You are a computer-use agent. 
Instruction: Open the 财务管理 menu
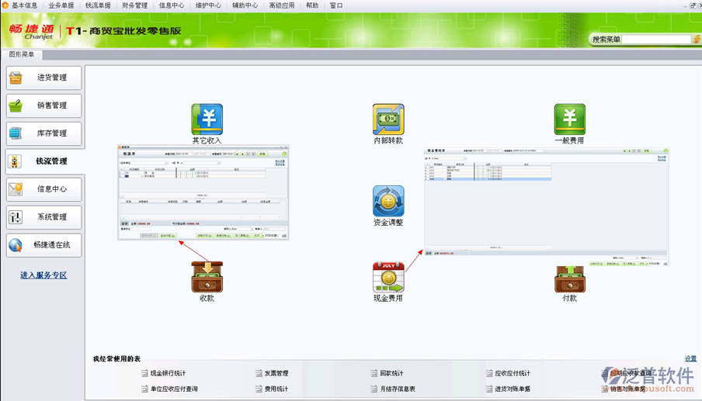pos(134,5)
